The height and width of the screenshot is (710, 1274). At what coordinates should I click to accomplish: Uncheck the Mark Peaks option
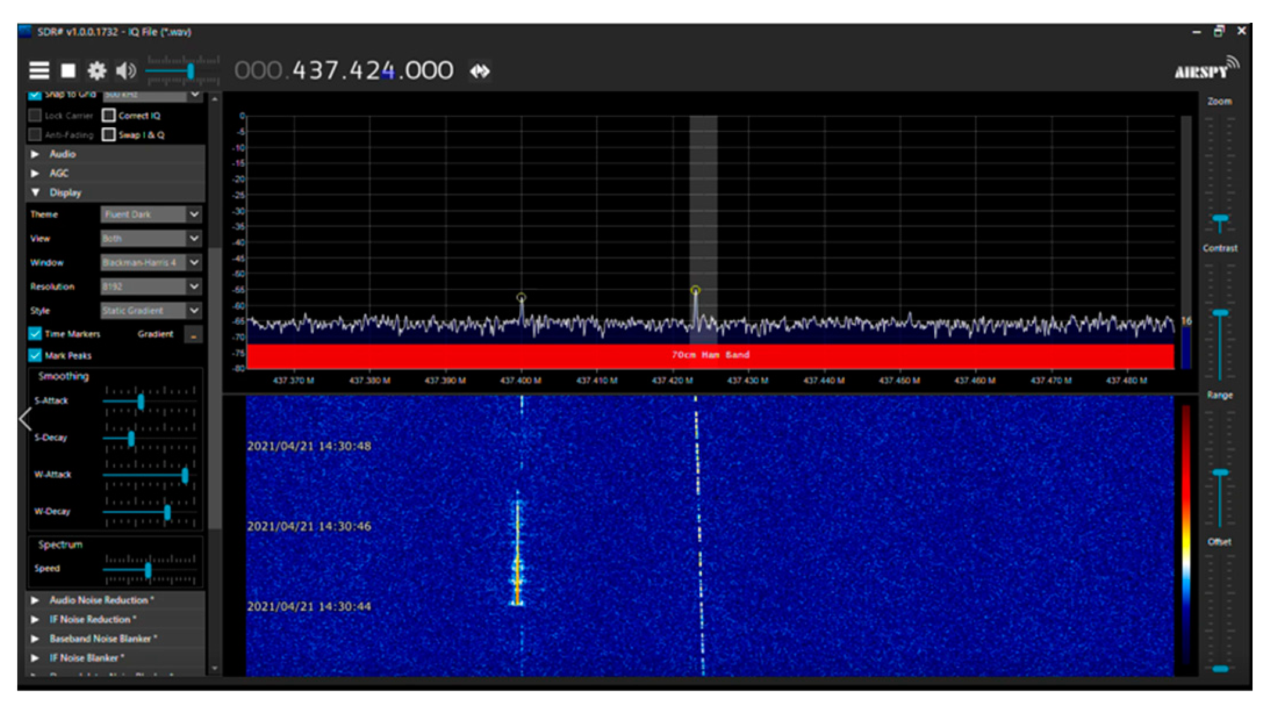tap(35, 355)
